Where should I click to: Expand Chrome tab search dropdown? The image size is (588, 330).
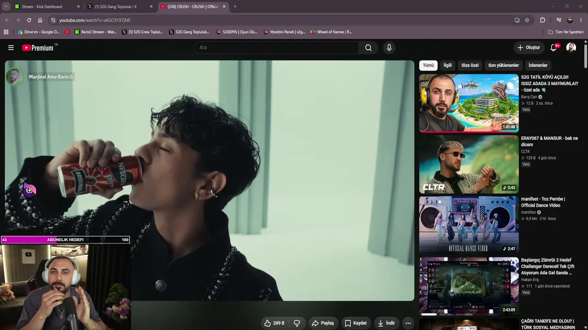[6, 6]
